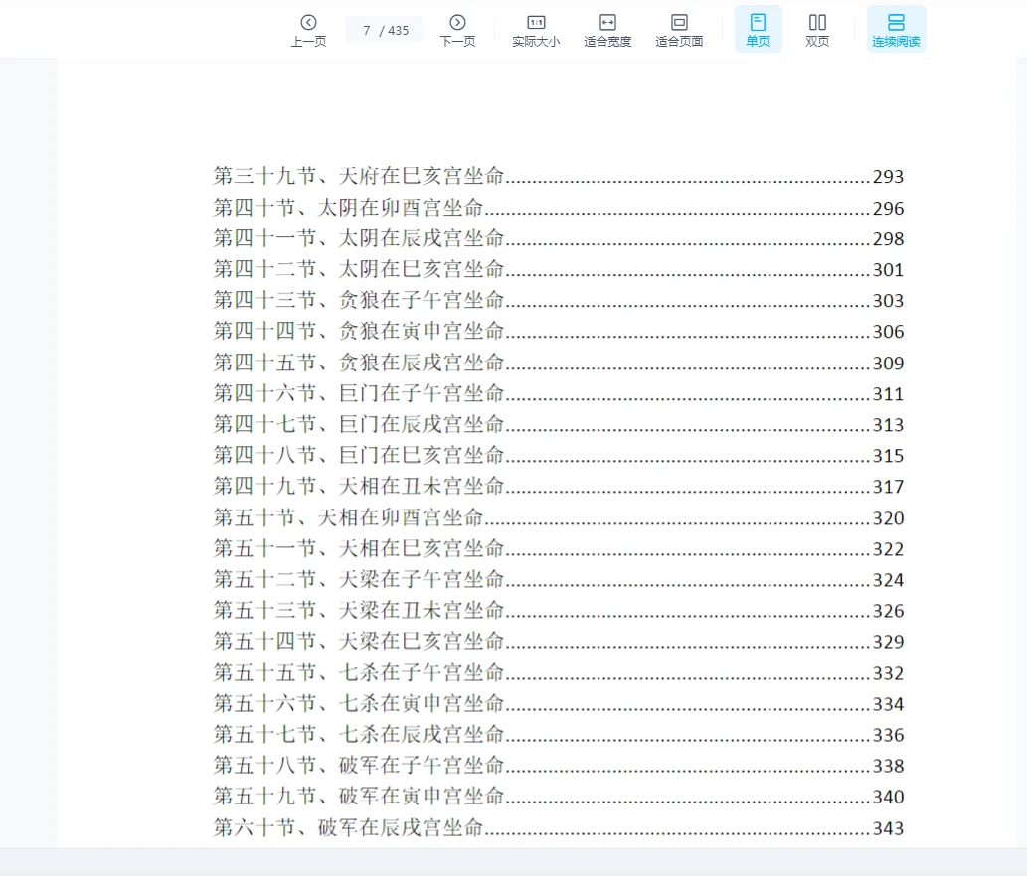The image size is (1027, 876).
Task: Switch to single page mode (单页)
Action: coord(758,30)
